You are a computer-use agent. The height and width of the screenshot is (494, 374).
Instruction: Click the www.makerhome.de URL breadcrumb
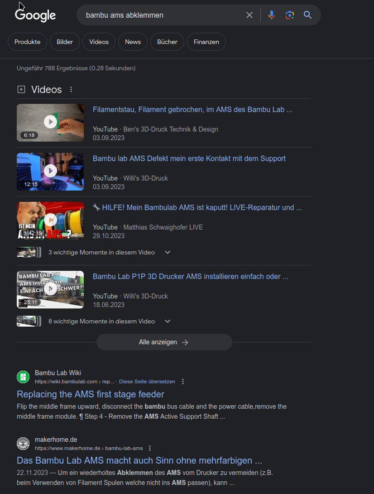[x=89, y=448]
